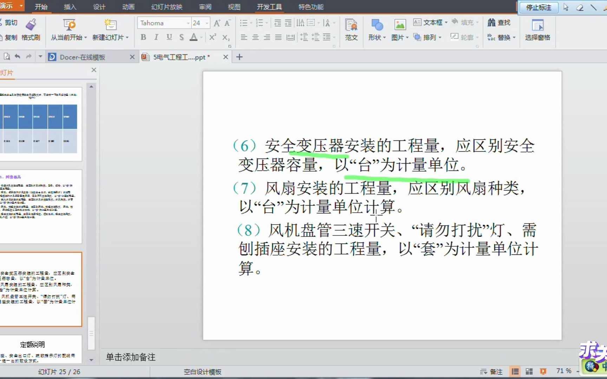The width and height of the screenshot is (607, 379).
Task: Open the 选择窗格 selection pane
Action: [537, 29]
